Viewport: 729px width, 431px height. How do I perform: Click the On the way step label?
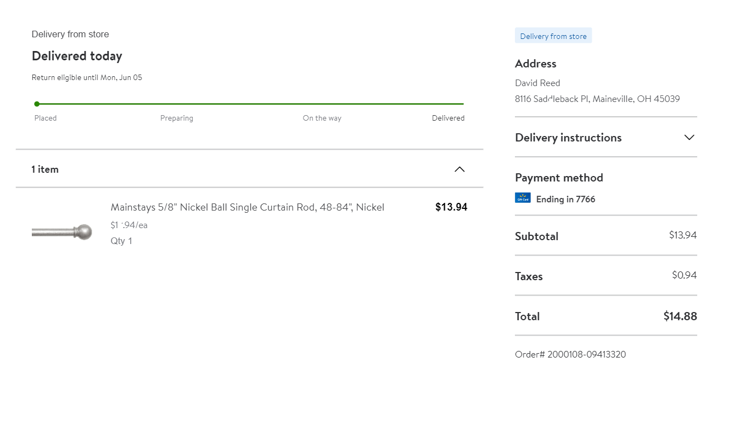click(x=322, y=118)
